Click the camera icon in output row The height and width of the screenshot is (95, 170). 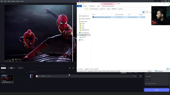(x=43, y=76)
